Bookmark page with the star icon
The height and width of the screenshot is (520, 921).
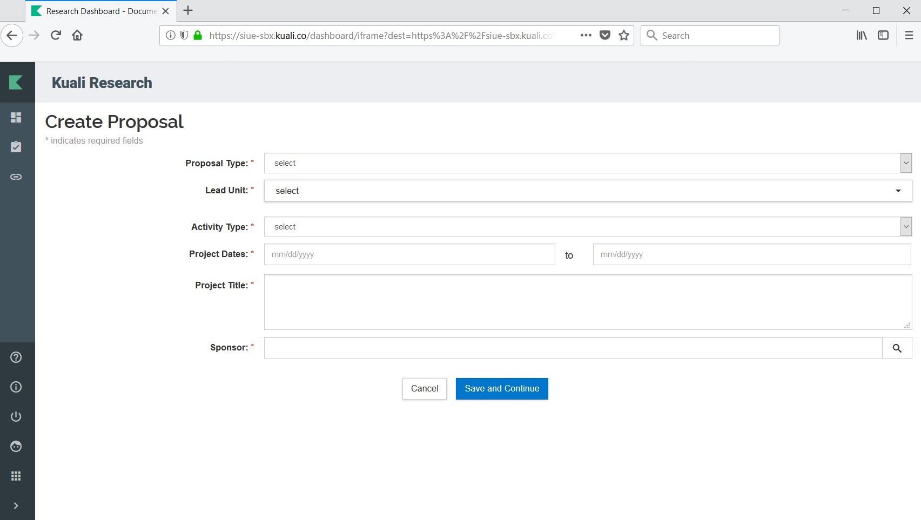click(x=624, y=36)
